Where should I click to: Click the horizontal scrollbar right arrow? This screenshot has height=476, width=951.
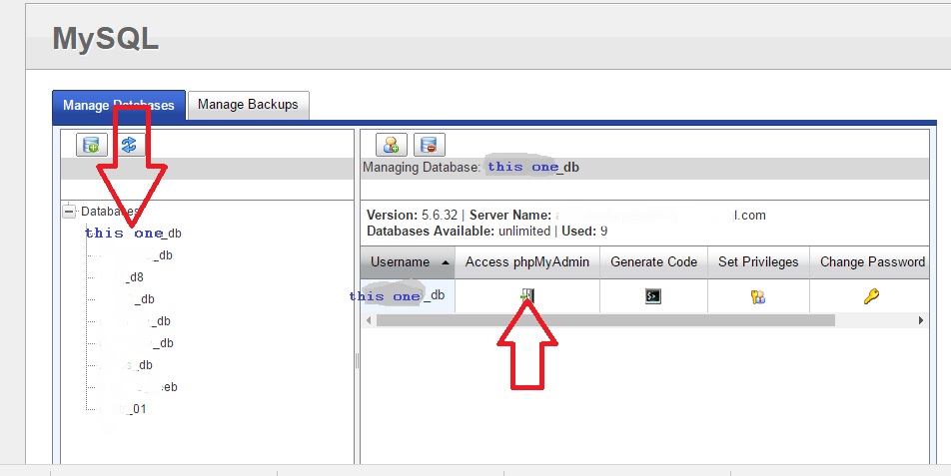pos(921,320)
